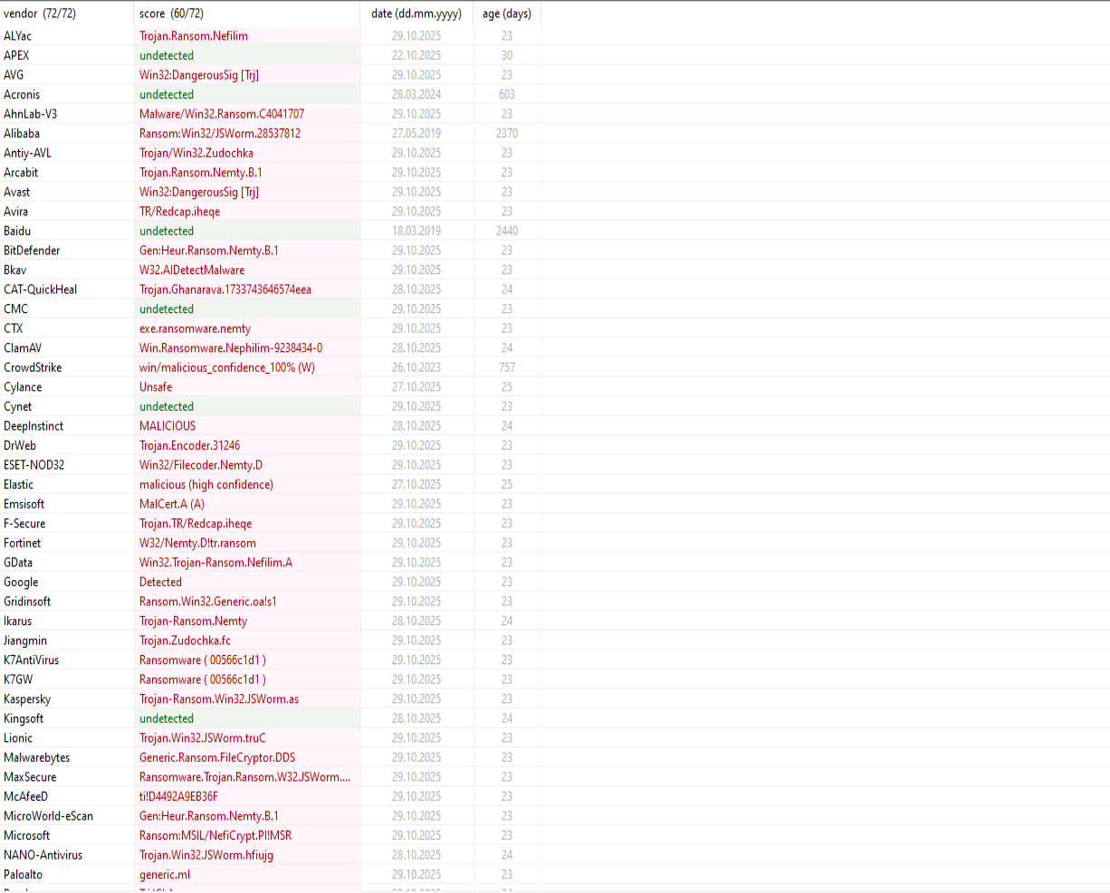The image size is (1110, 893).
Task: Click the win/malicious_confidence_100% (W) result
Action: [227, 368]
